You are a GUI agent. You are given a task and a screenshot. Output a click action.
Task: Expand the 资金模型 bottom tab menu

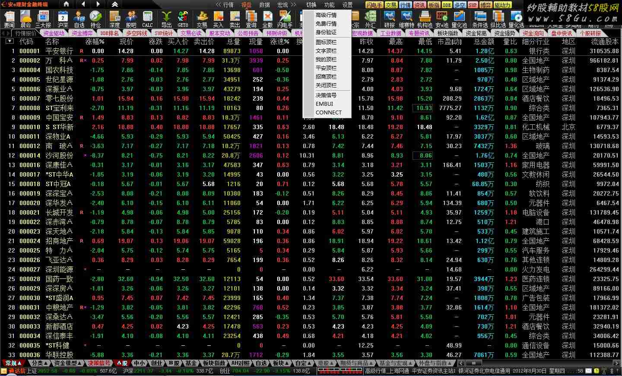point(68,363)
